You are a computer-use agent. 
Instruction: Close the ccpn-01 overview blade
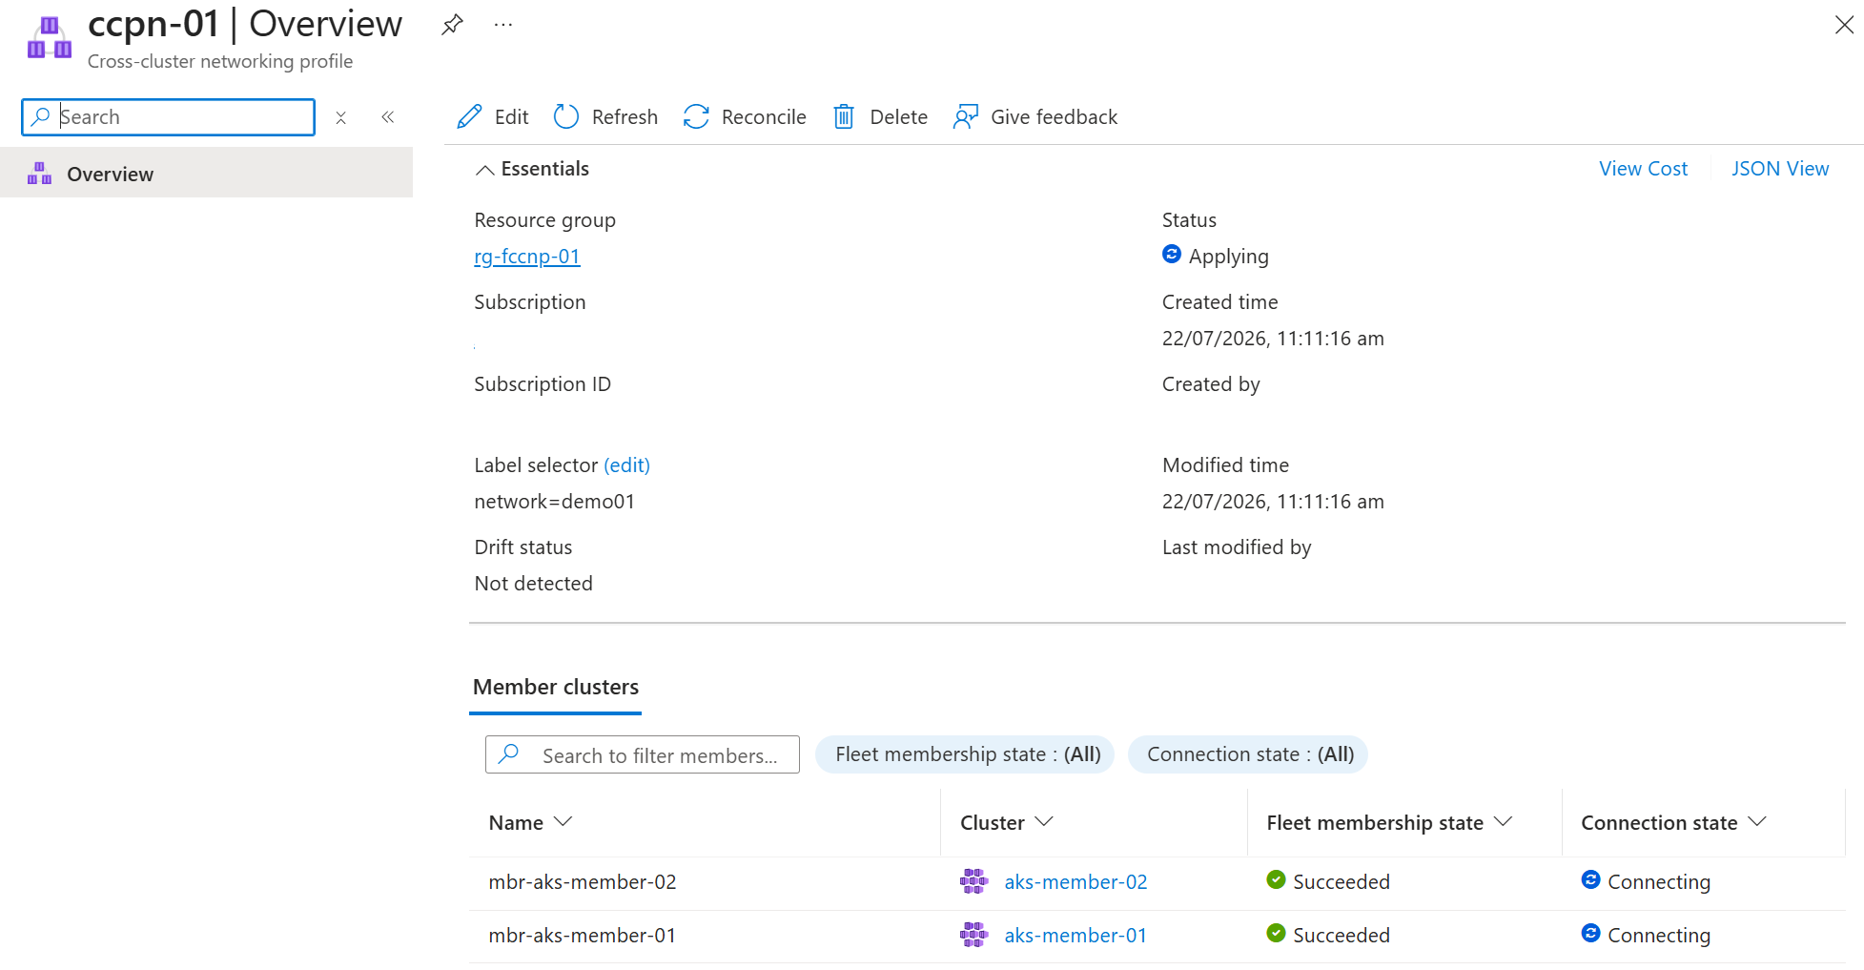pos(1844,25)
